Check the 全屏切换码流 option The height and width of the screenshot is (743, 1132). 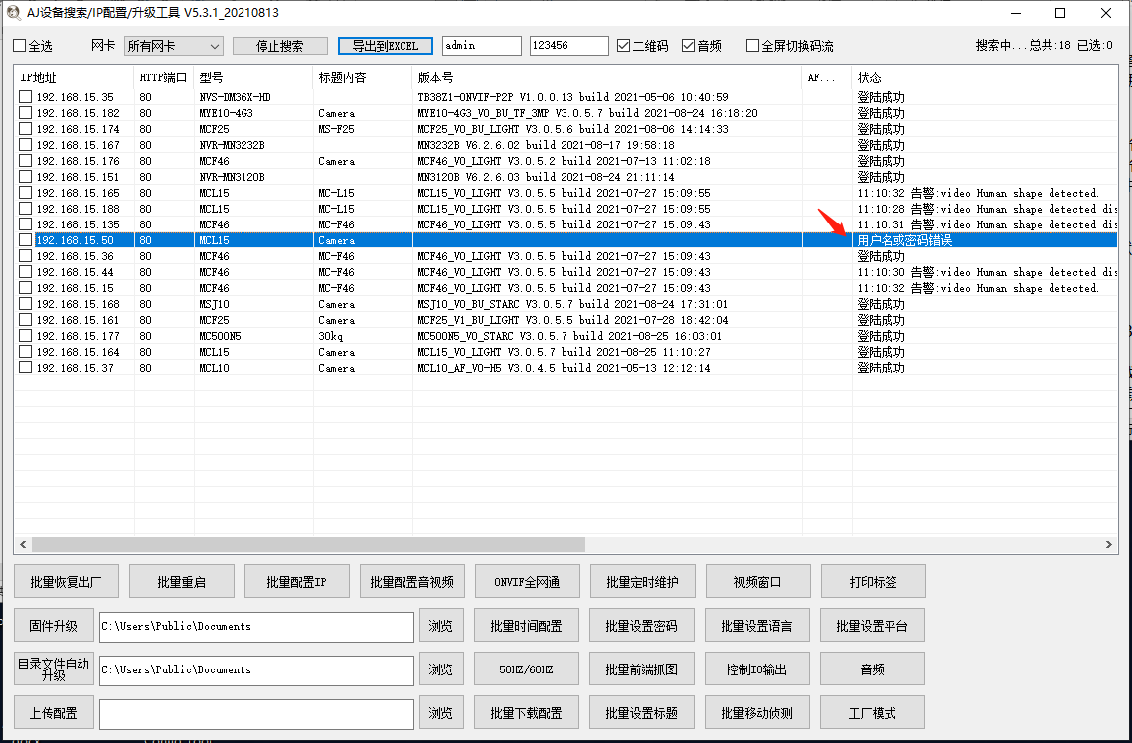752,45
